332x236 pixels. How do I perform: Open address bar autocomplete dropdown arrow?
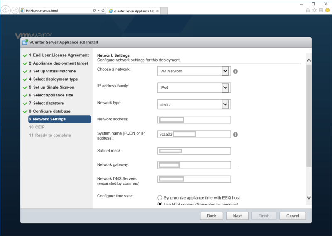[x=99, y=10]
